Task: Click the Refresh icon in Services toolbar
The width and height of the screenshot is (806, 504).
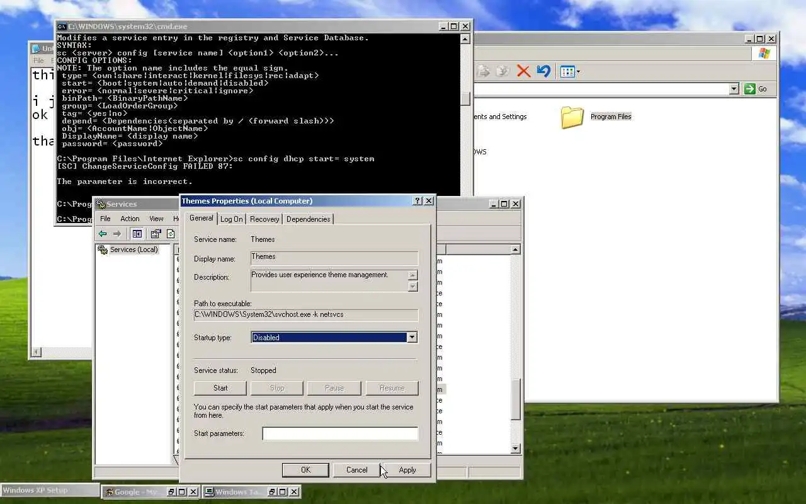Action: (170, 234)
